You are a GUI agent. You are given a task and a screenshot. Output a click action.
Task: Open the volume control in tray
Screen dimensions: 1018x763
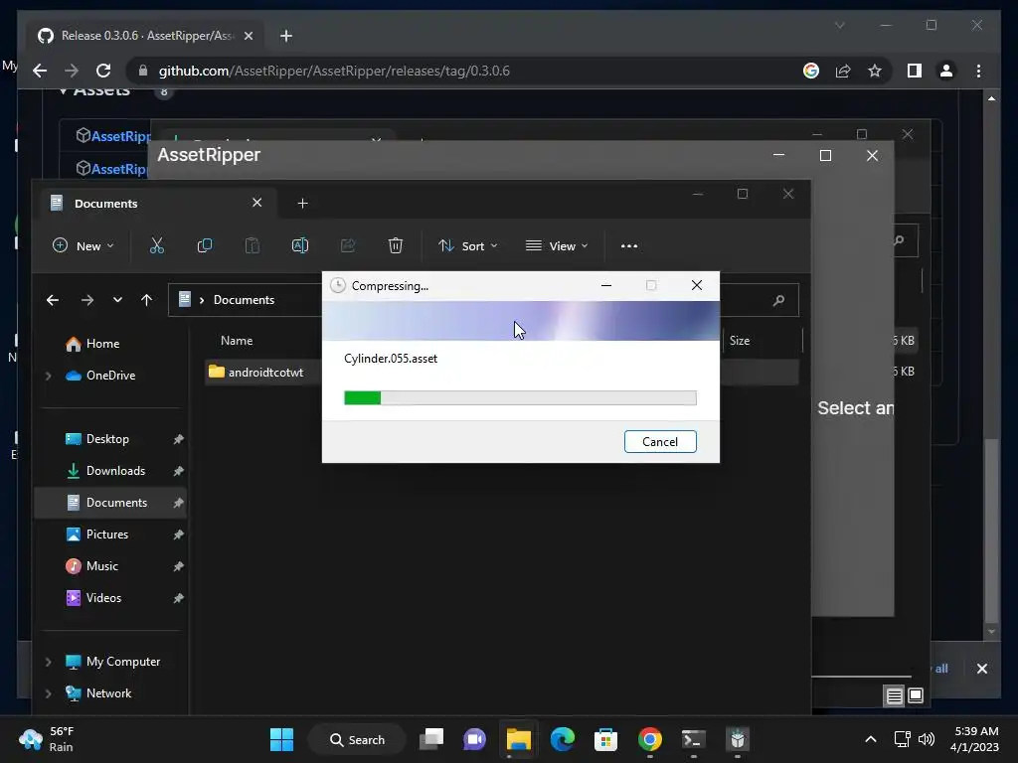(927, 739)
